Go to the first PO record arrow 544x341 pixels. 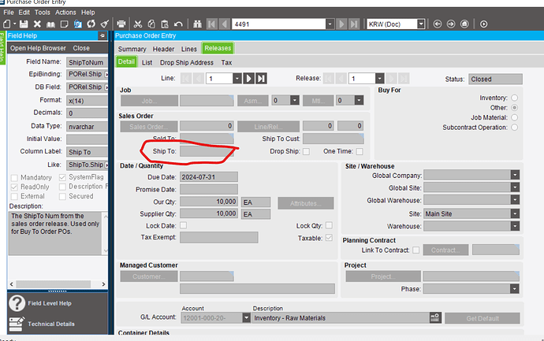click(x=211, y=24)
